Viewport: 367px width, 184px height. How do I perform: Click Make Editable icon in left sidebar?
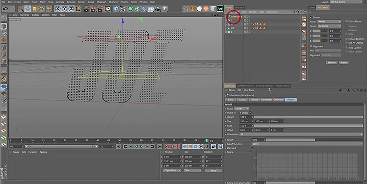click(x=4, y=17)
